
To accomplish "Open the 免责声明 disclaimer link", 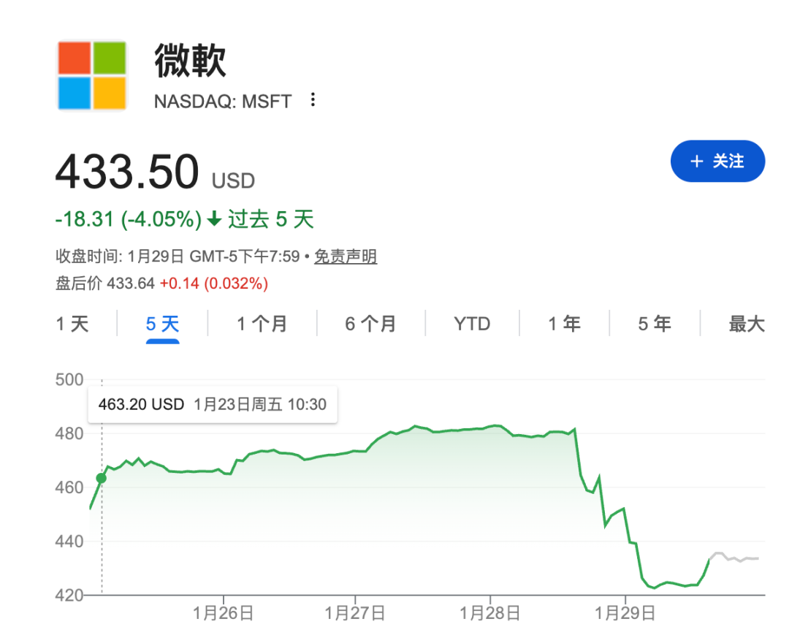I will tap(346, 257).
